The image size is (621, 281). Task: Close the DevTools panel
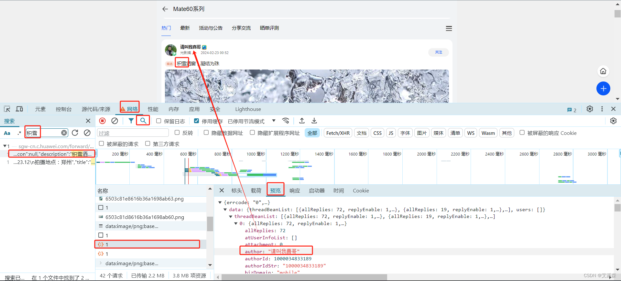pos(613,109)
